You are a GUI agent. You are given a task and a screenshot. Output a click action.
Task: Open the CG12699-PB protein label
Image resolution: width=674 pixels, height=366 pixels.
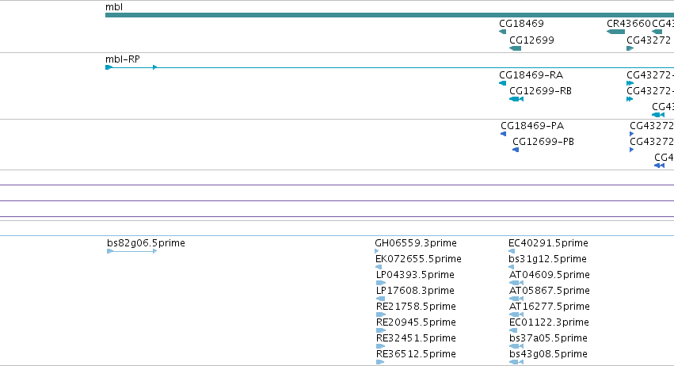543,142
